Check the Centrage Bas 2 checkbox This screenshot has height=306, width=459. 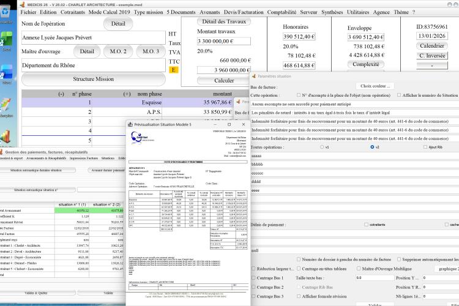click(253, 287)
